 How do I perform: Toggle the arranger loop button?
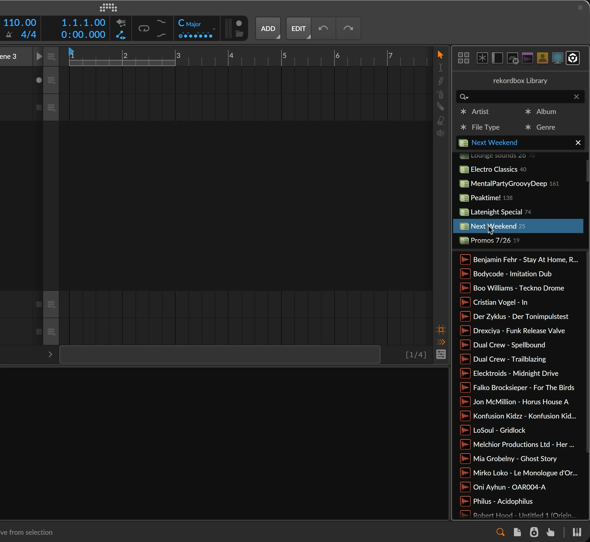pos(144,28)
